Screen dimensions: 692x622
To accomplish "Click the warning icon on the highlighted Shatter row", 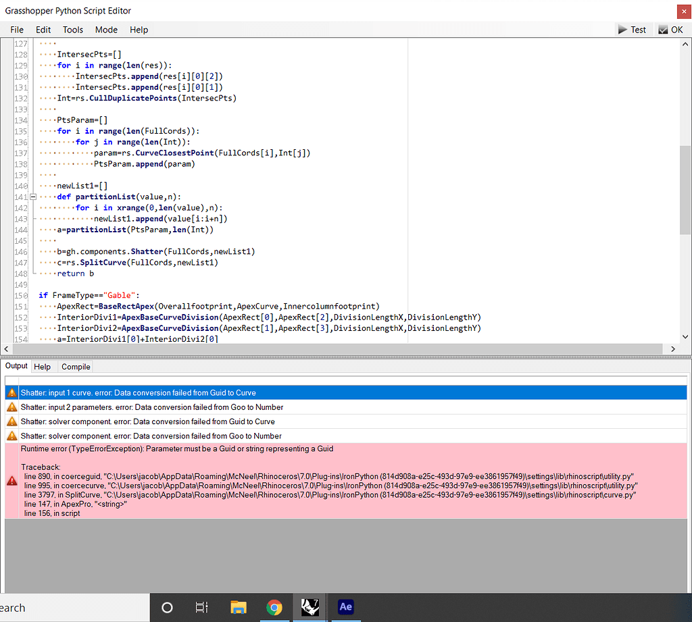I will point(12,392).
